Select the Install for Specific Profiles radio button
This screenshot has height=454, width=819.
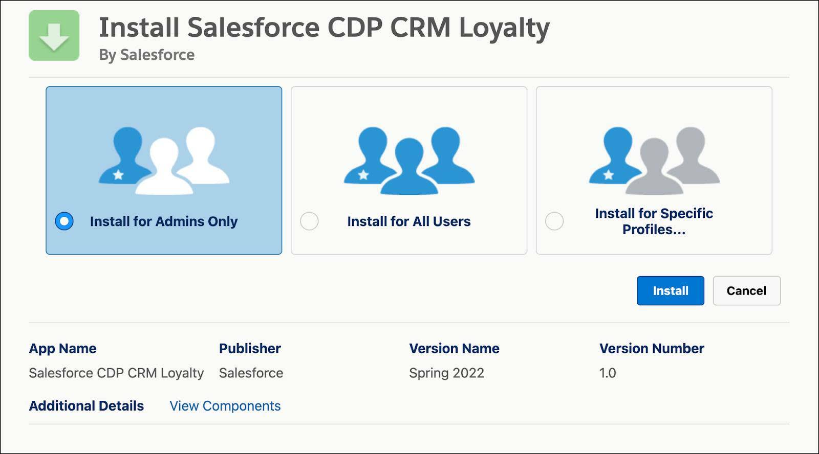pos(554,221)
